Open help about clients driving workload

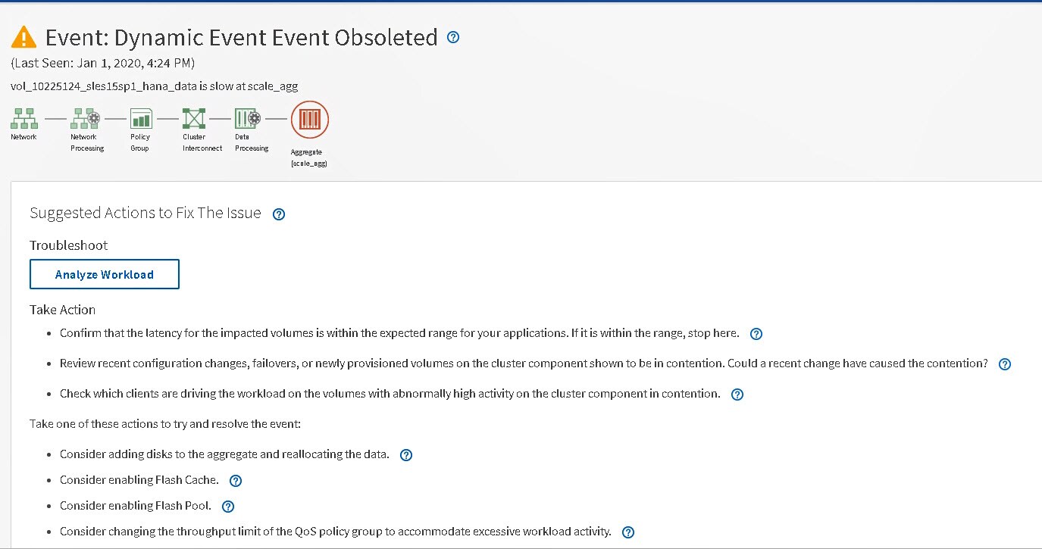point(737,395)
